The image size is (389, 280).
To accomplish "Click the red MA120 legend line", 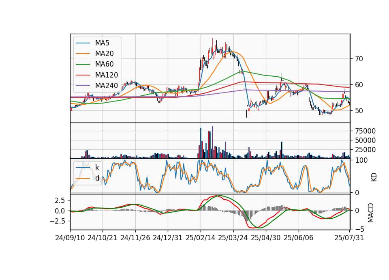I will click(83, 75).
